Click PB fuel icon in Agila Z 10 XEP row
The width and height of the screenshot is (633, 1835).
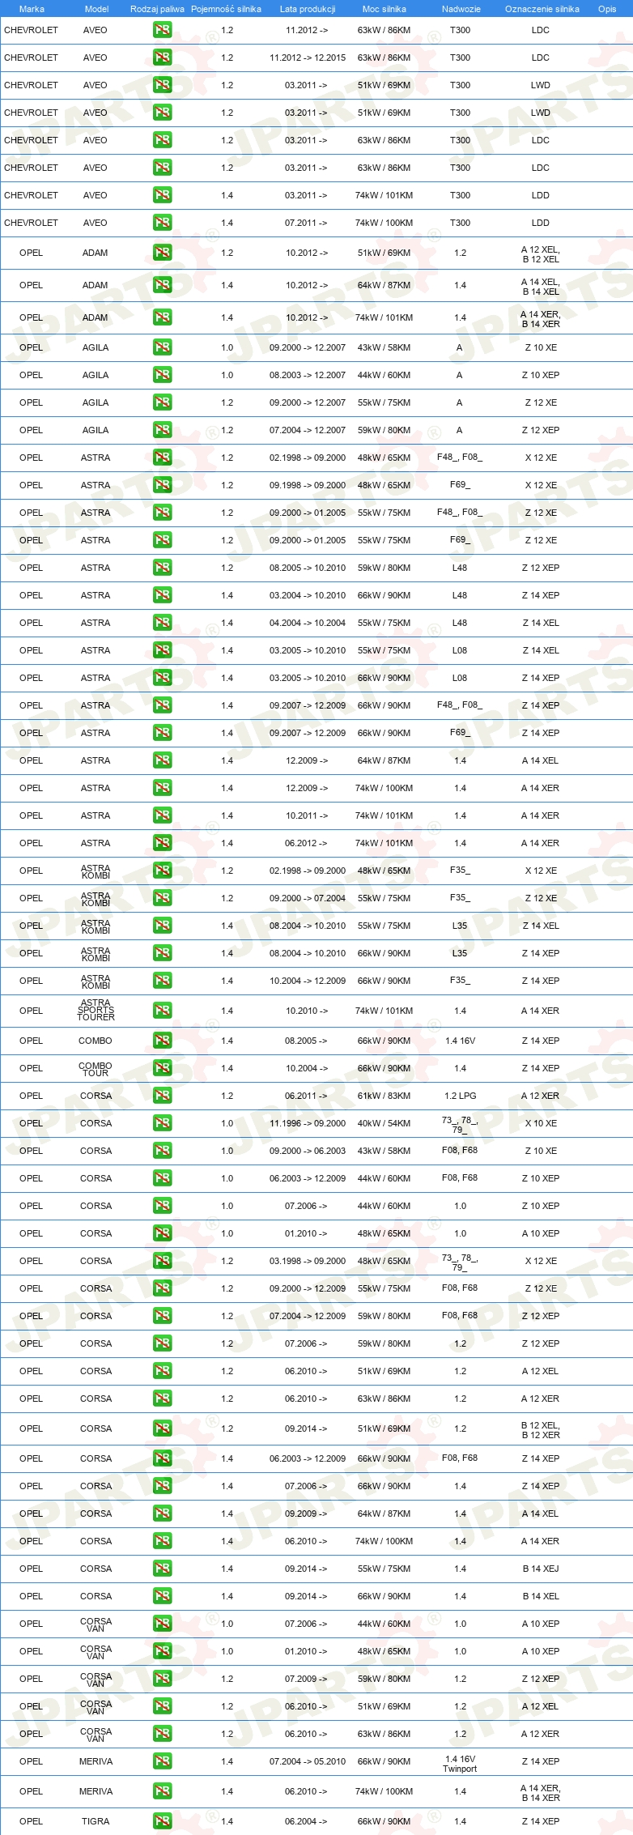click(162, 375)
